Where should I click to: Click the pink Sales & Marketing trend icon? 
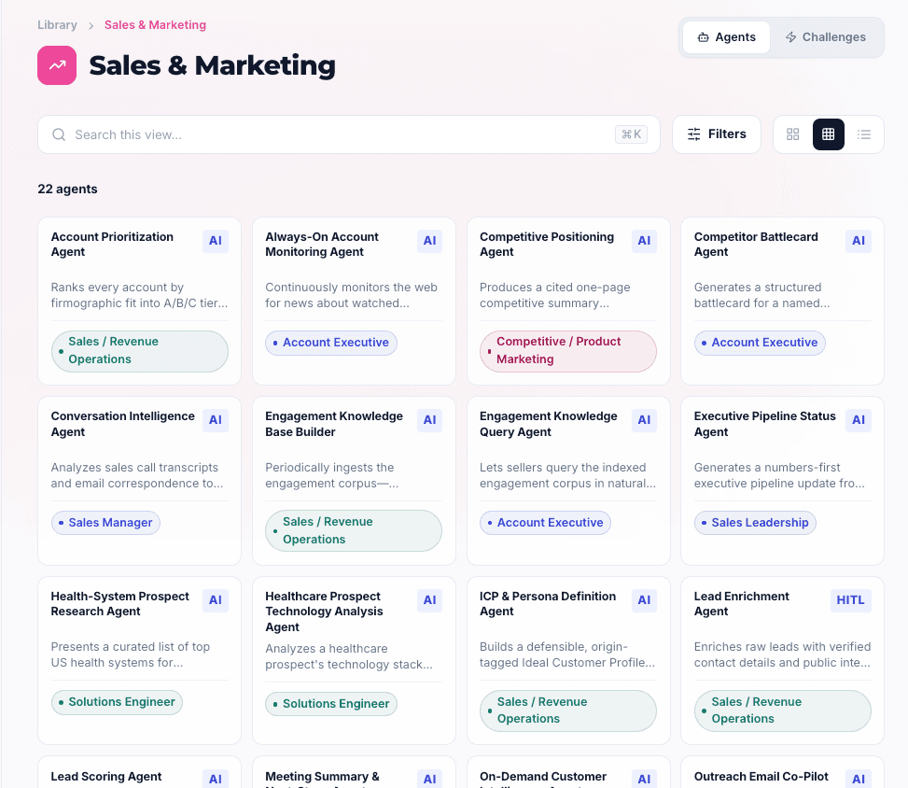pos(57,65)
